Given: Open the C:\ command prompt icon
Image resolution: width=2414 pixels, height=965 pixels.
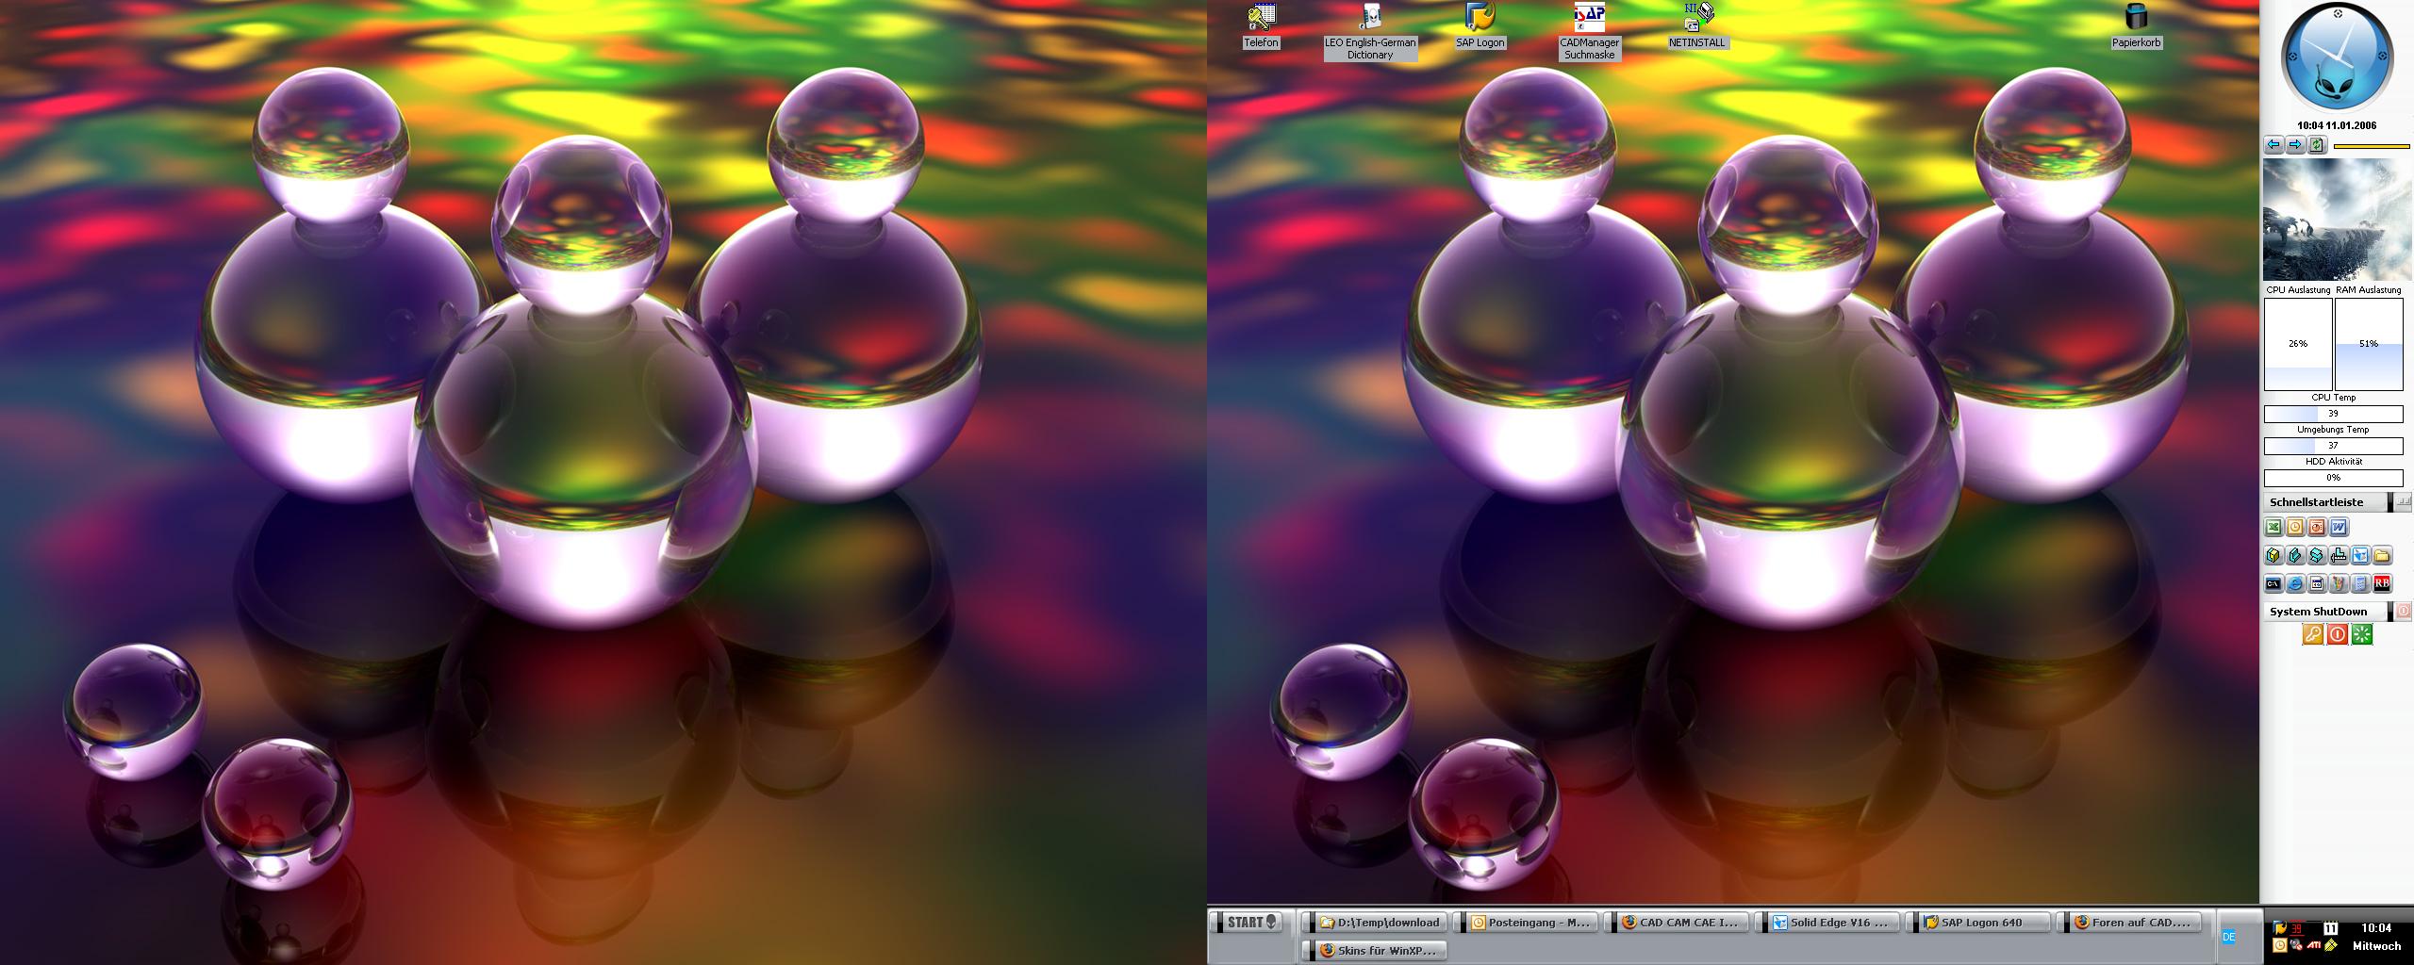Looking at the screenshot, I should (x=2273, y=583).
